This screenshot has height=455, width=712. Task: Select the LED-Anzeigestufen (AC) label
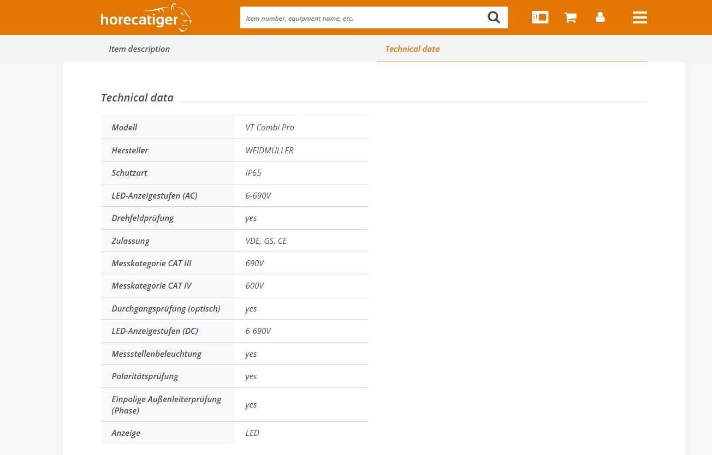pyautogui.click(x=155, y=195)
